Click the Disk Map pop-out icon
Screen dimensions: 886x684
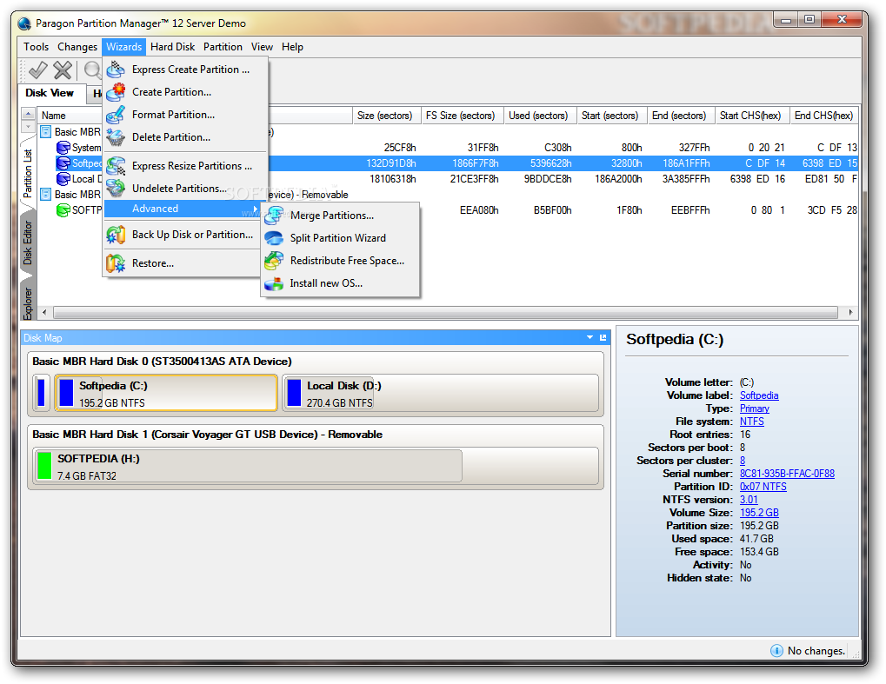[603, 338]
